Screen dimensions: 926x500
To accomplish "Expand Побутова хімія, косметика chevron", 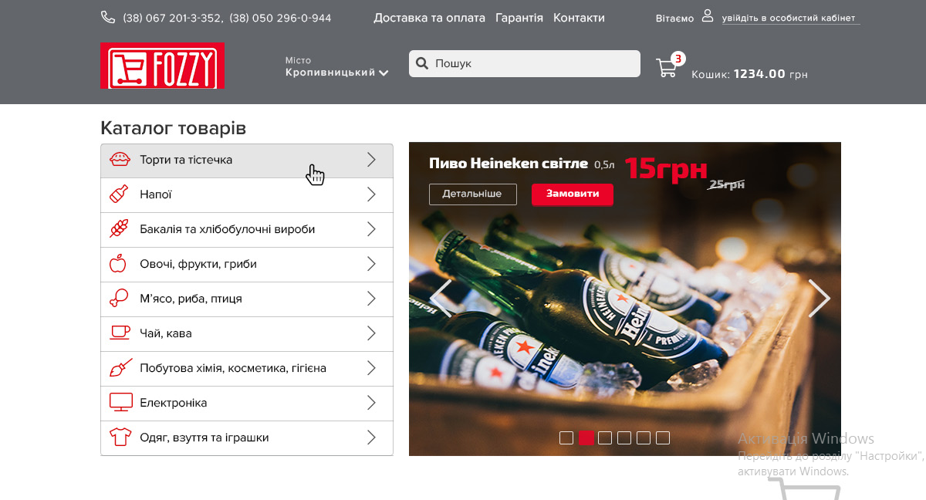I will 371,368.
